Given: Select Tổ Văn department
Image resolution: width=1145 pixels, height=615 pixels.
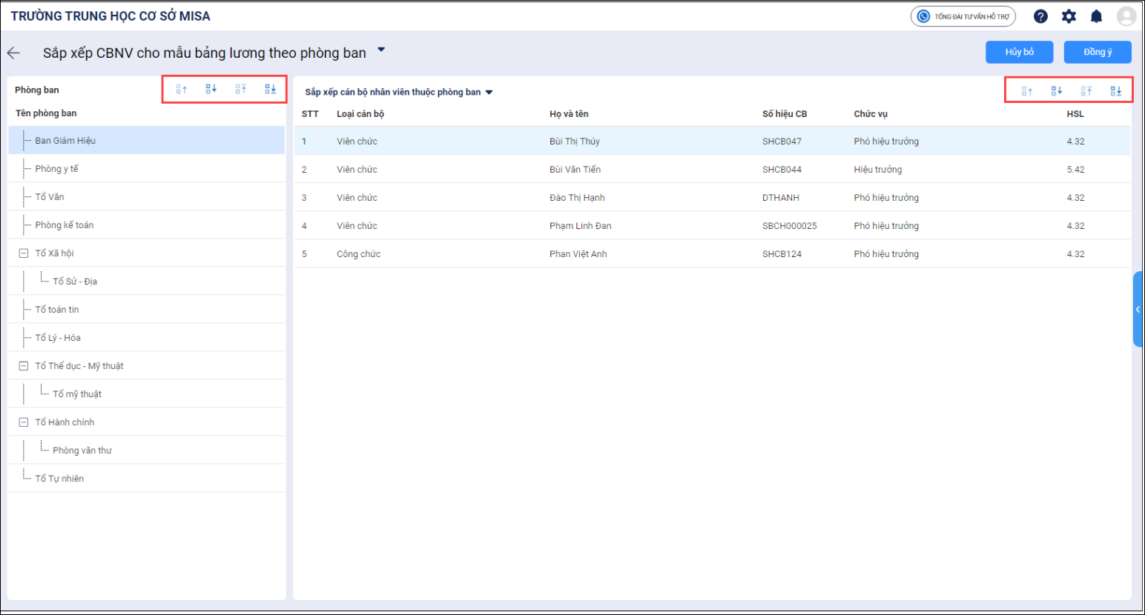Looking at the screenshot, I should click(147, 197).
